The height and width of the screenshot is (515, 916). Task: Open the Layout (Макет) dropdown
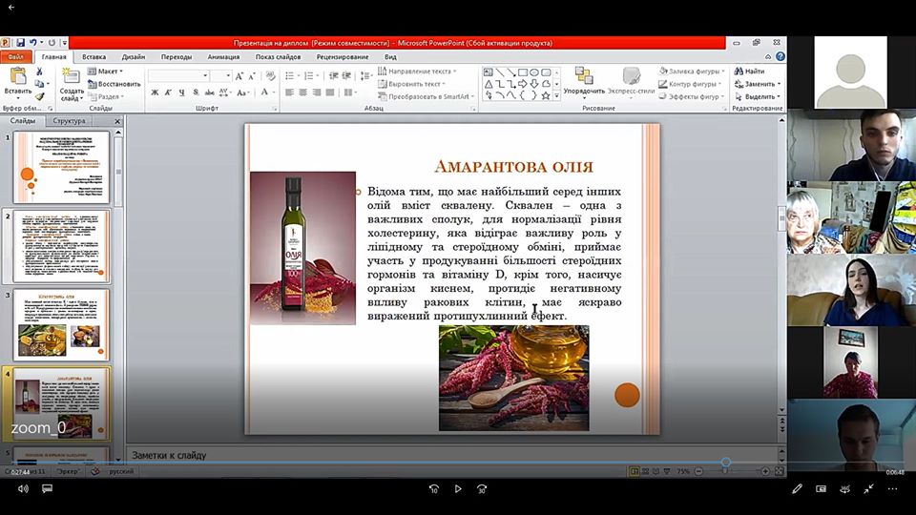click(x=107, y=71)
